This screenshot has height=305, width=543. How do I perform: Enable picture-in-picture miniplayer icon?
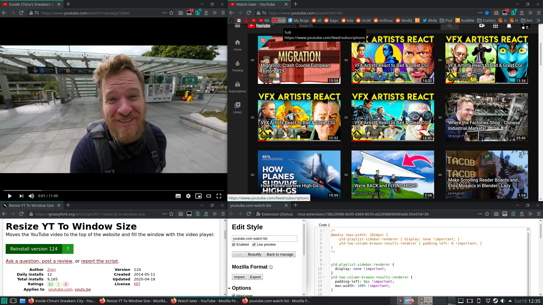(199, 196)
